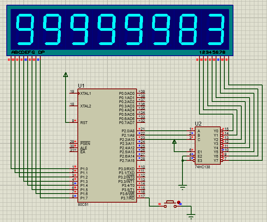Click the P2.0/A8 pin label
The image size is (267, 222).
128,131
